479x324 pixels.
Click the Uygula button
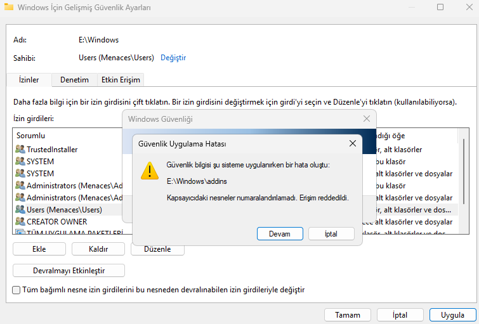(452, 315)
